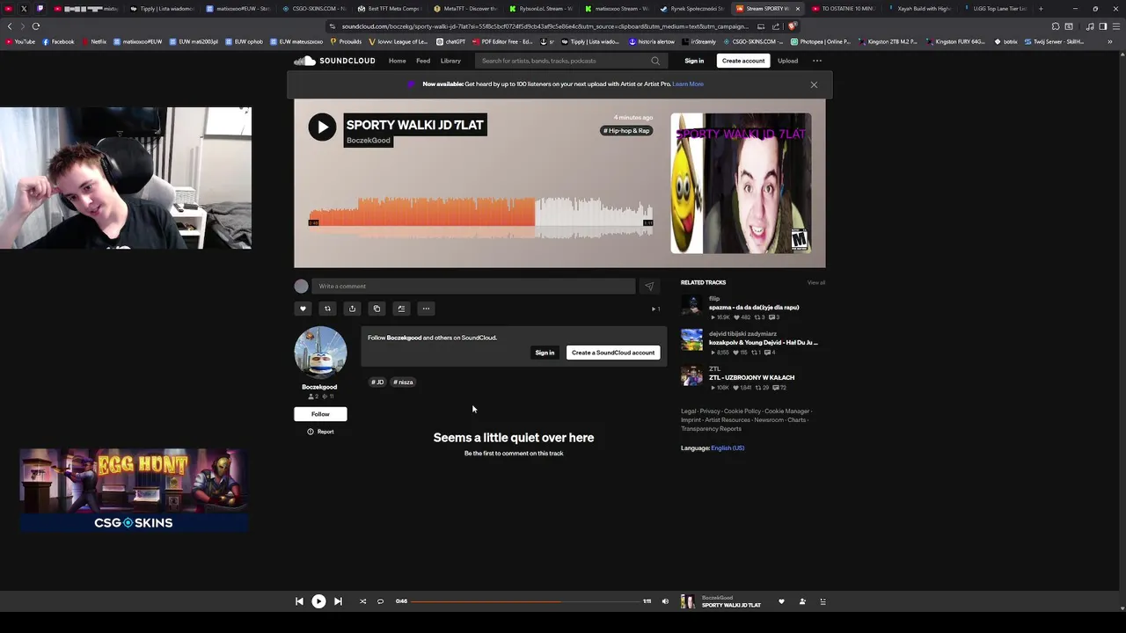This screenshot has width=1126, height=633.
Task: Go back with the browser back arrow
Action: click(10, 26)
